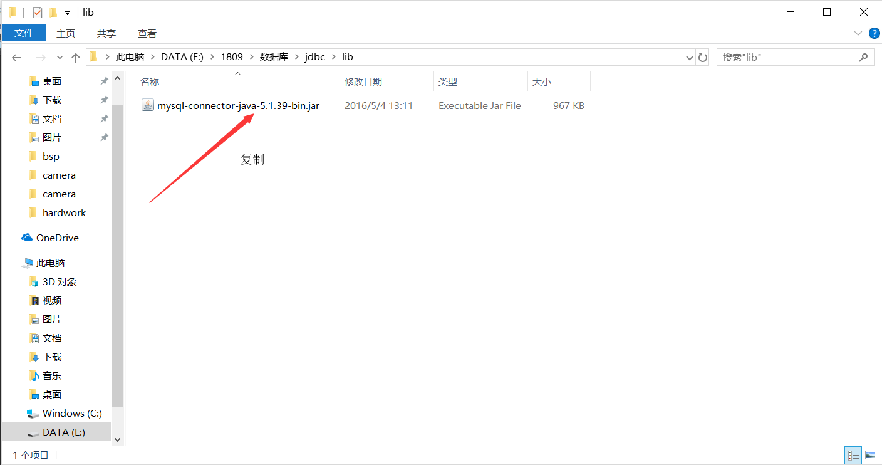882x465 pixels.
Task: Switch to the 共享 tab
Action: click(x=106, y=33)
